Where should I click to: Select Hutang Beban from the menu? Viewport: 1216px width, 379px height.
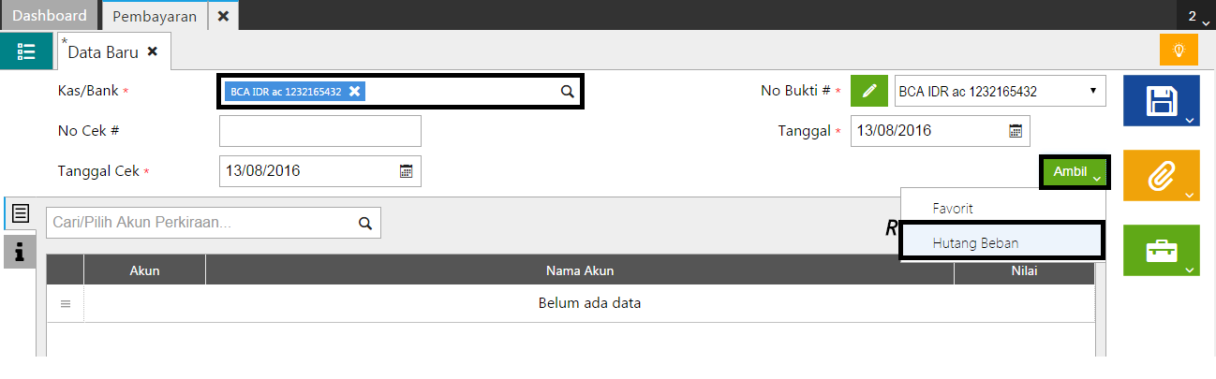[x=975, y=242]
